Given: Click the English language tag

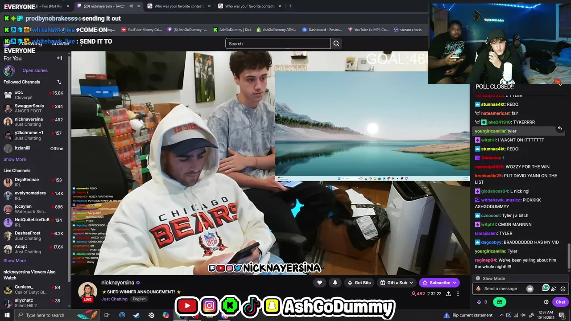Looking at the screenshot, I should [139, 299].
